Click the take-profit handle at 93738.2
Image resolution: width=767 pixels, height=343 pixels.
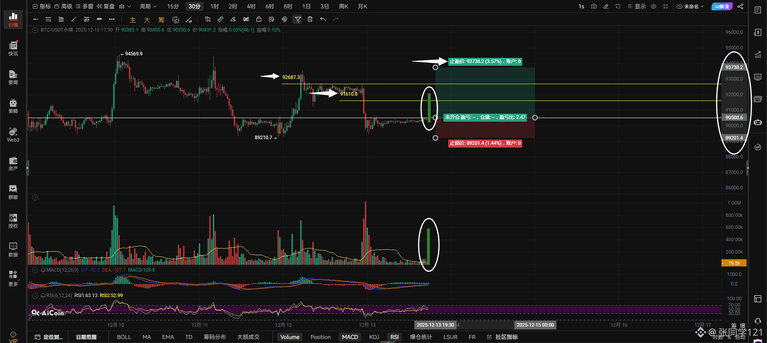(x=435, y=67)
